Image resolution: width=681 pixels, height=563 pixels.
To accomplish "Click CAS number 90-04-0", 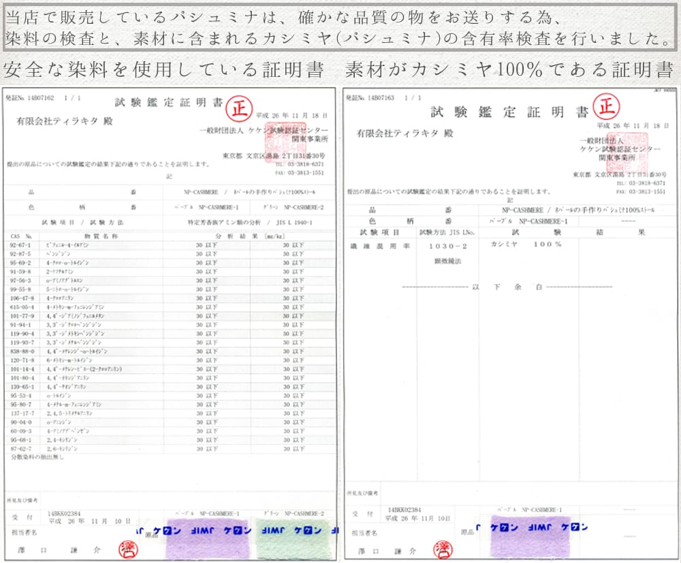I will click(x=20, y=422).
